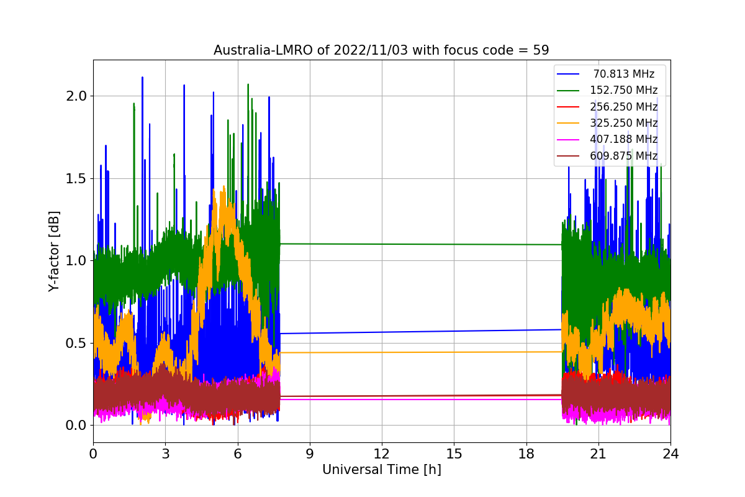
Task: Click the 325.250 MHz legend label
Action: (624, 123)
